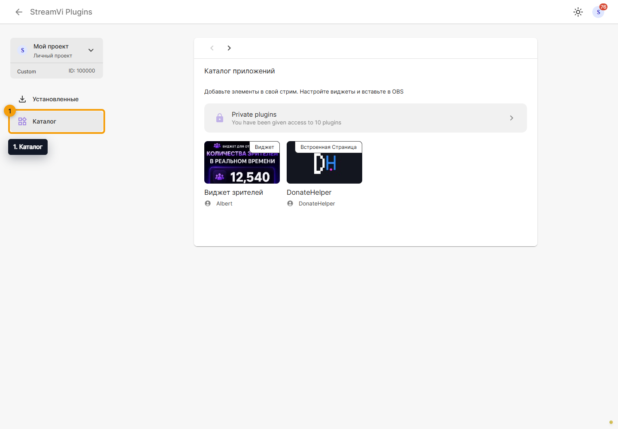Click the Custom plan label
The height and width of the screenshot is (429, 618).
pyautogui.click(x=27, y=72)
